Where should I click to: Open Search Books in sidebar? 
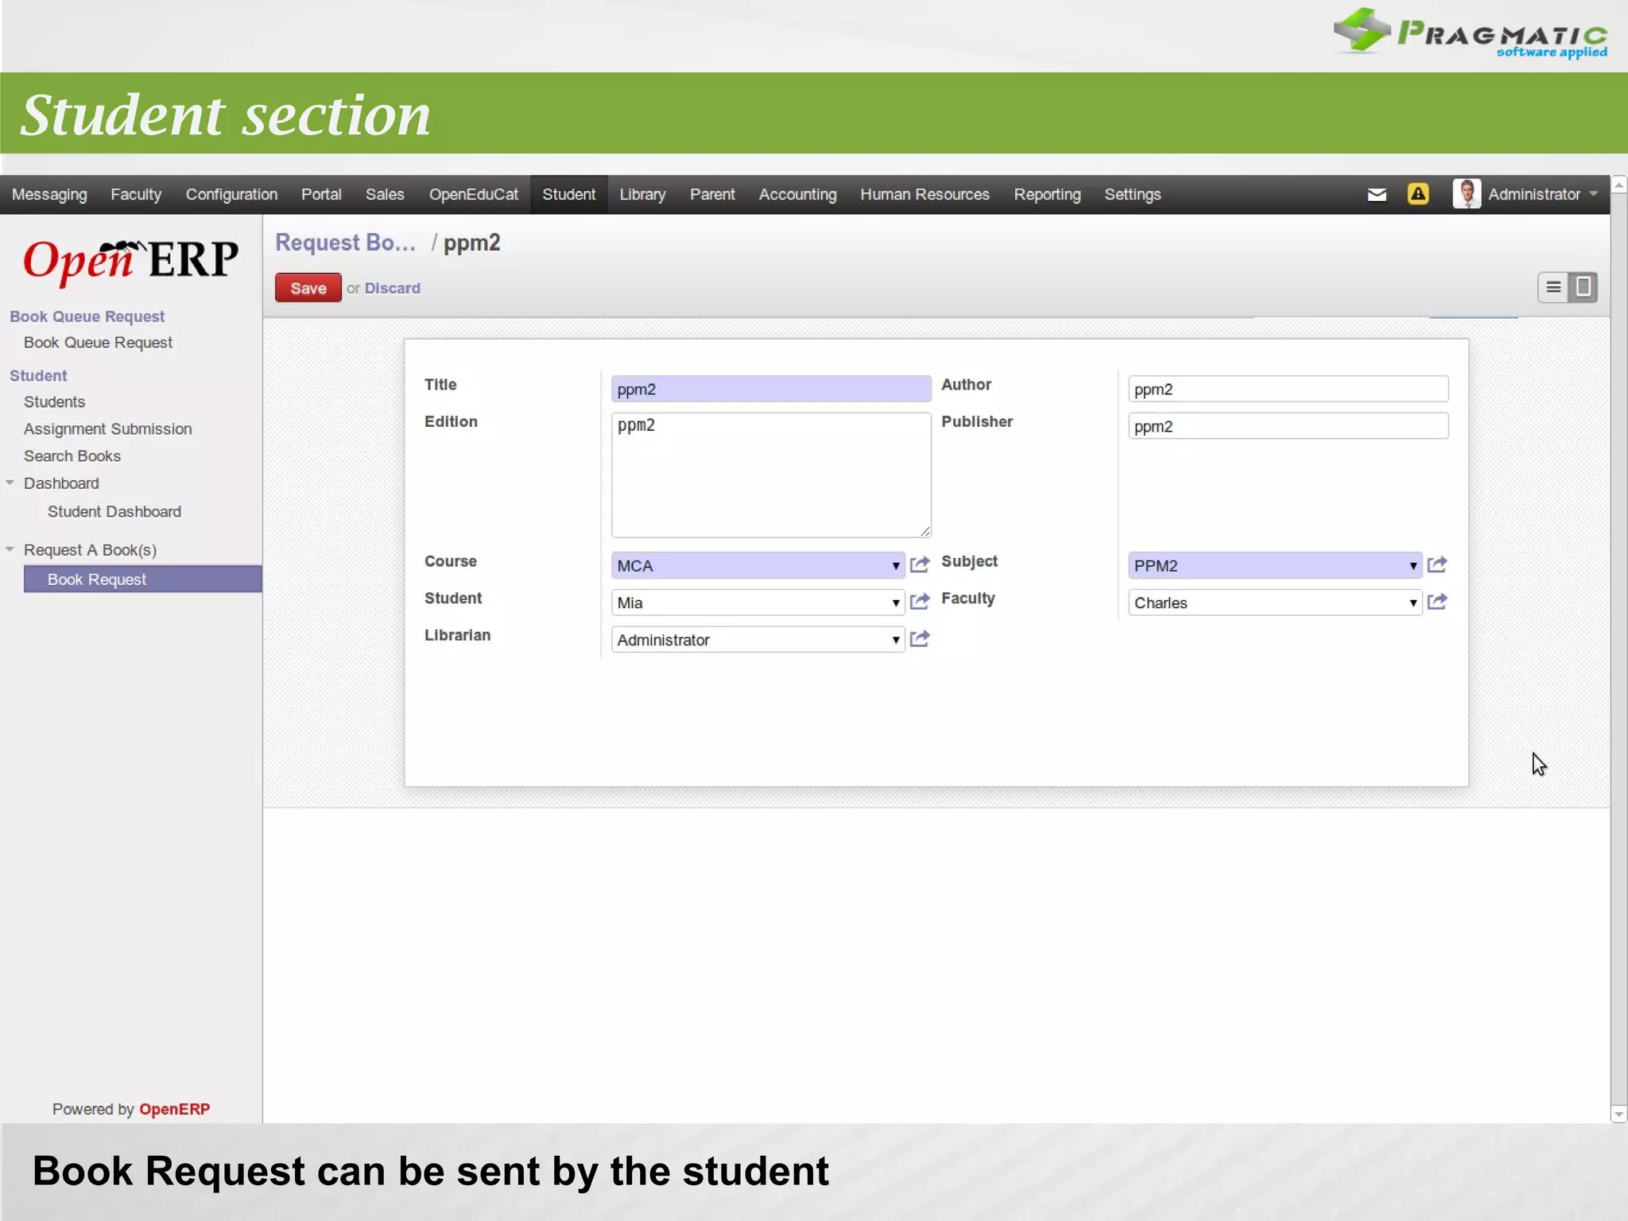72,456
